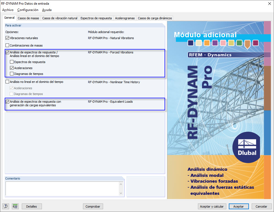Viewport: 274px width, 212px height.
Task: Open the Archivo menu
Action: (x=8, y=10)
